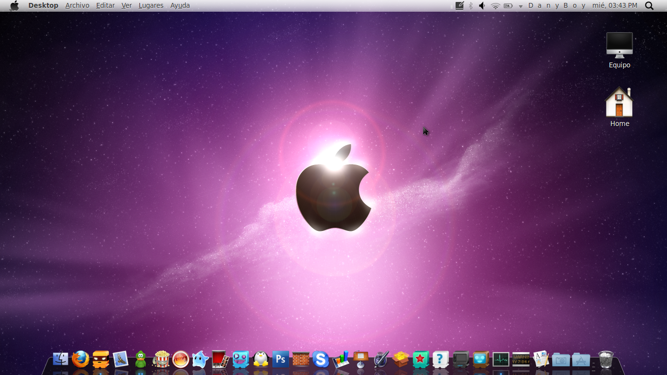The width and height of the screenshot is (667, 375).
Task: Open the eagle postage stamp Mail icon
Action: pyautogui.click(x=121, y=359)
